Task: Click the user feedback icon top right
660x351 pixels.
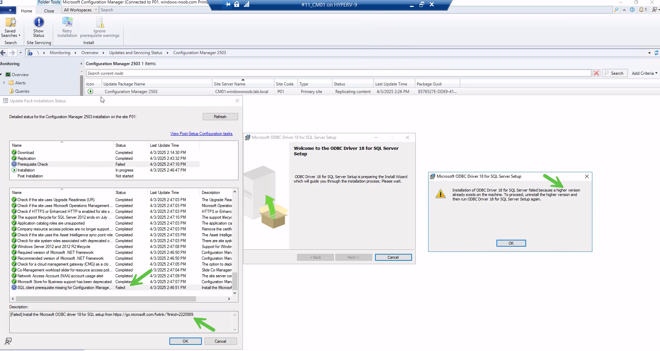Action: click(655, 10)
